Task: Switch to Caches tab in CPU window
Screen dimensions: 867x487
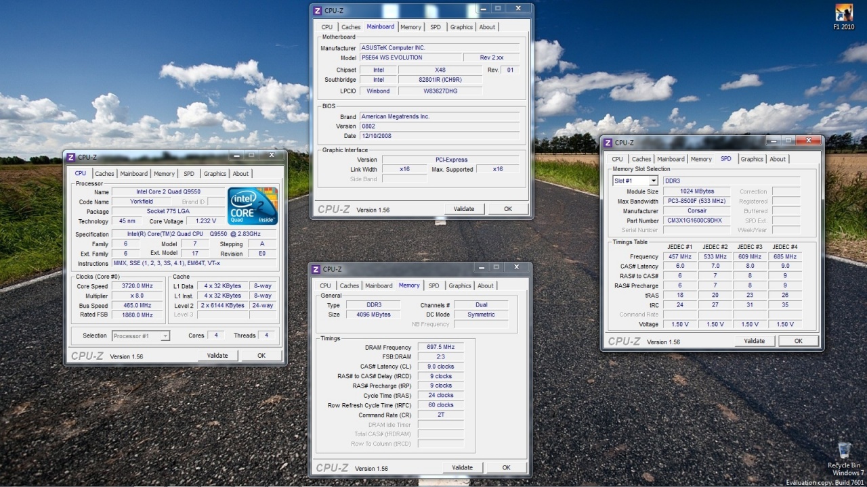Action: (x=104, y=174)
